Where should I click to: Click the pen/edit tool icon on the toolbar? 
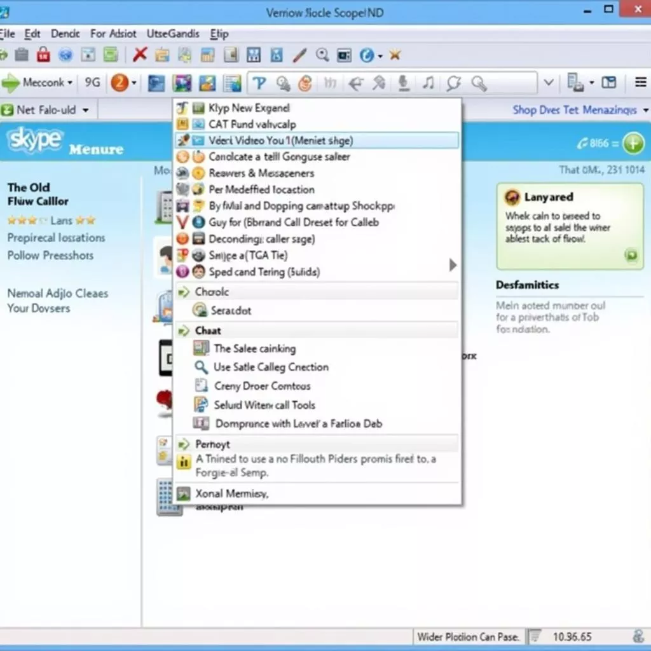(x=299, y=55)
